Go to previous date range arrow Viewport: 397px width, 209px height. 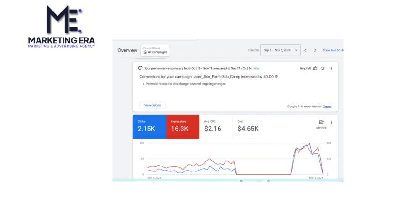click(x=306, y=50)
